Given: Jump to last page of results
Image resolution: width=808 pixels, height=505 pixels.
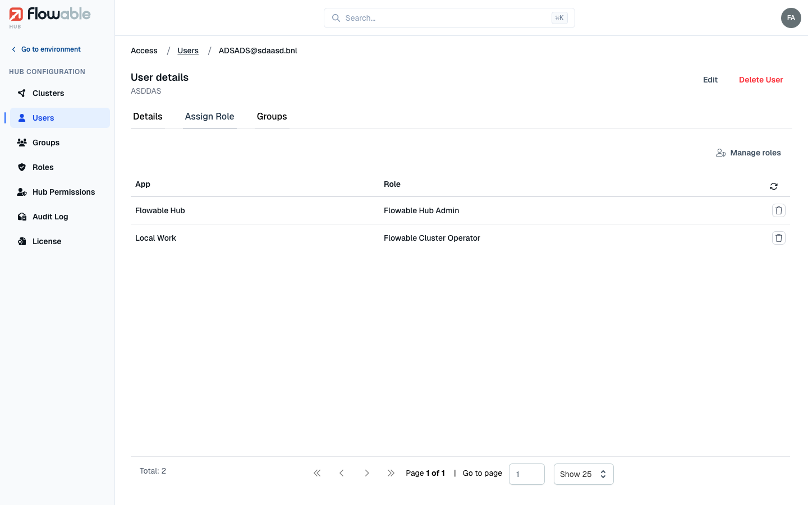Looking at the screenshot, I should tap(391, 473).
